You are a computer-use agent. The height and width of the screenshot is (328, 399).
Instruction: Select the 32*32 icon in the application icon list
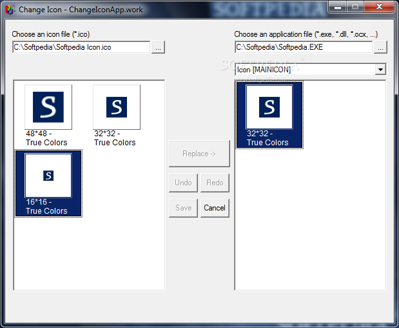(x=269, y=107)
